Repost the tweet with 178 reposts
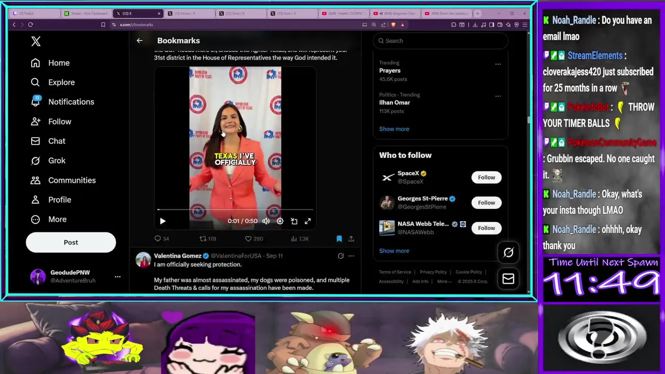This screenshot has height=374, width=665. 208,238
